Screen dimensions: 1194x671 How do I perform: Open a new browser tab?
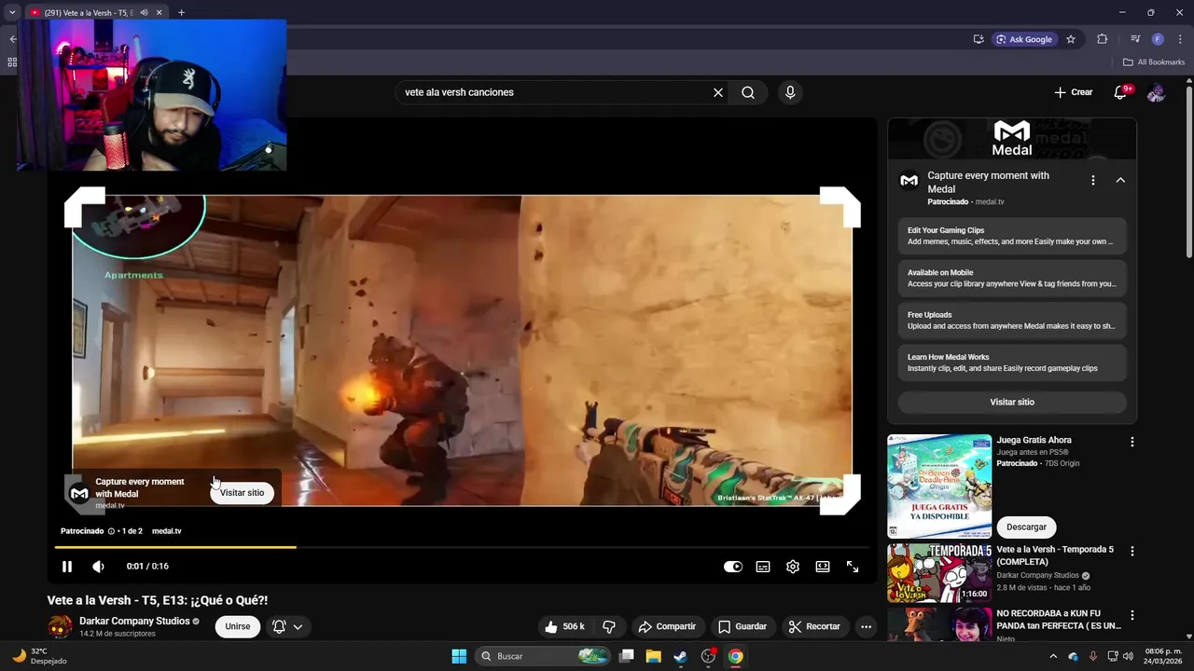pyautogui.click(x=181, y=13)
